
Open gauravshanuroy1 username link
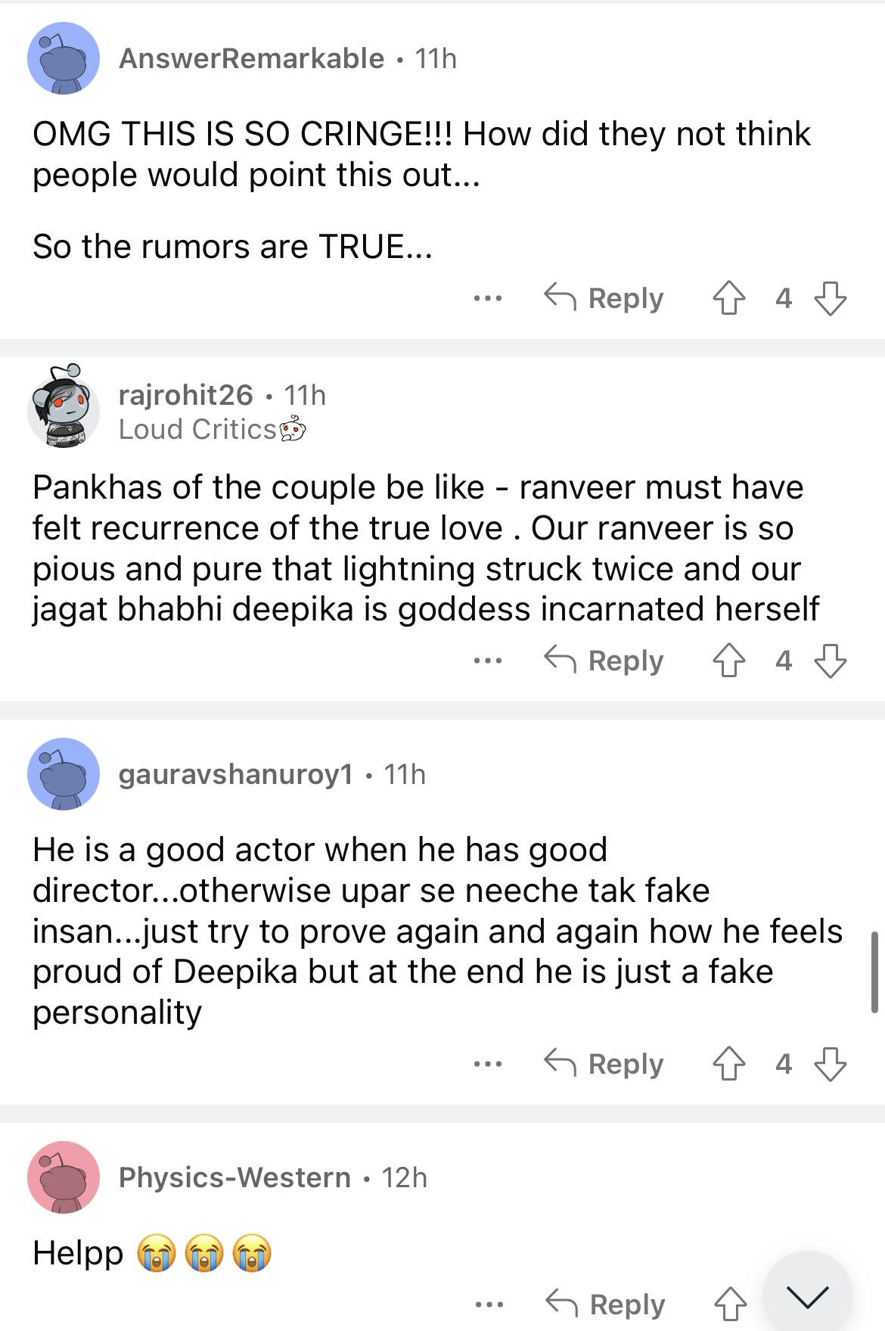(x=235, y=774)
